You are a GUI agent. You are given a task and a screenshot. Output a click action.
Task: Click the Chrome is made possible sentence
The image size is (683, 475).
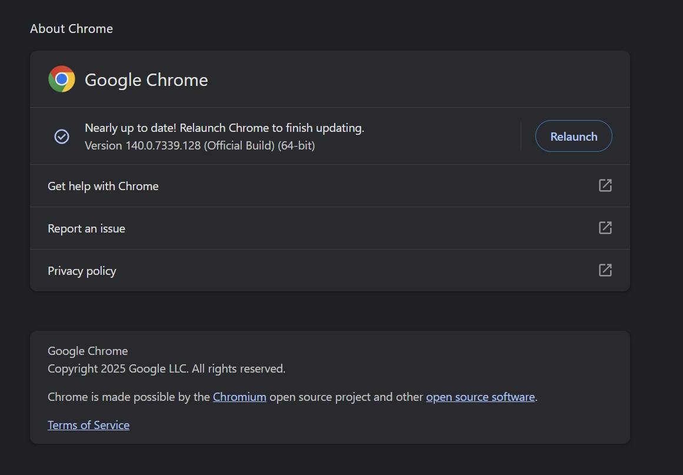click(x=292, y=397)
